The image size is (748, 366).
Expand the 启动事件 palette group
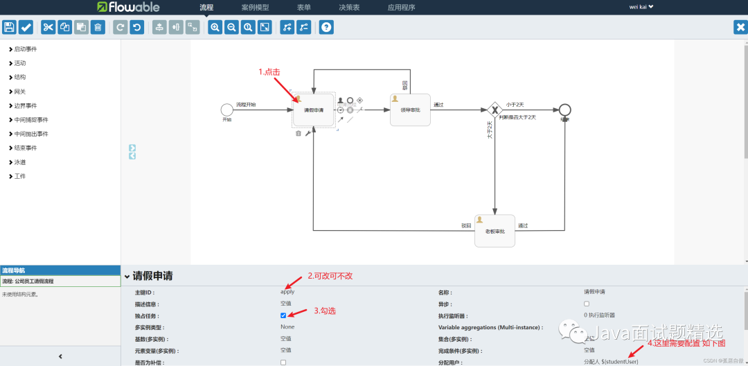click(26, 49)
